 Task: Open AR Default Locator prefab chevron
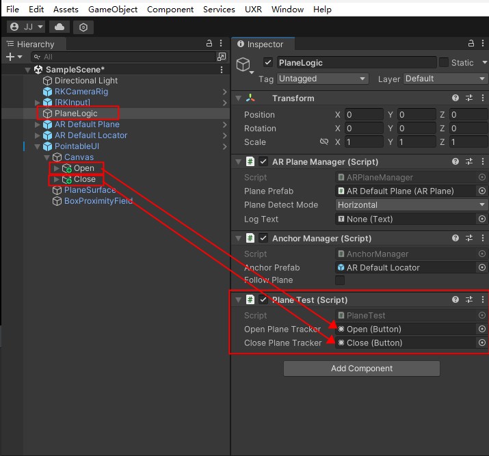click(224, 135)
